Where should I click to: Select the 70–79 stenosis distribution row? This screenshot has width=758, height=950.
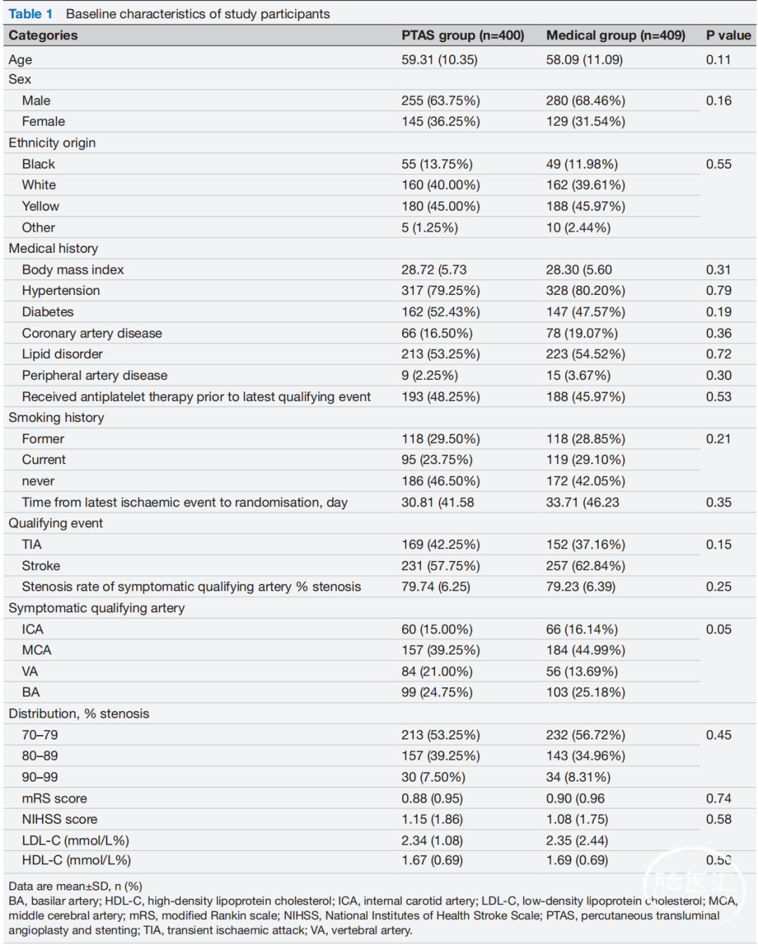(379, 734)
